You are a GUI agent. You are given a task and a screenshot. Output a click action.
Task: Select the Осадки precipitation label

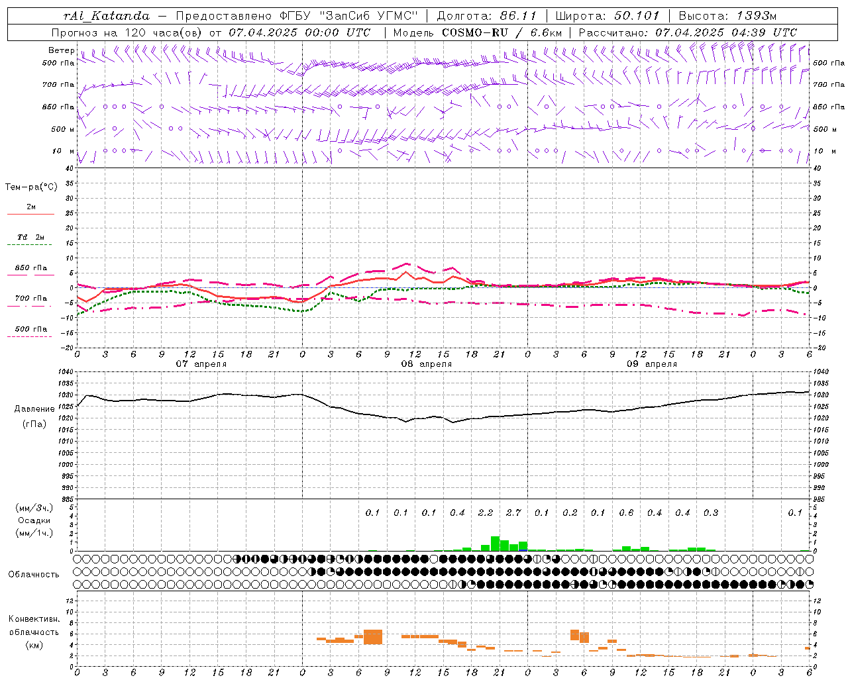click(x=34, y=520)
